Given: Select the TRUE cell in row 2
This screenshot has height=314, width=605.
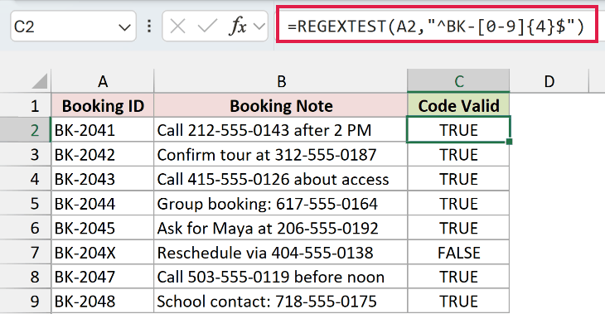Looking at the screenshot, I should click(458, 130).
